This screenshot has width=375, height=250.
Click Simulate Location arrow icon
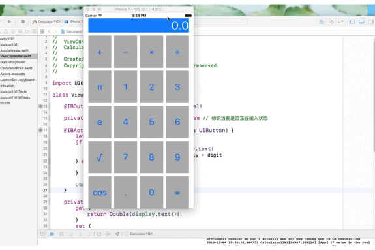[x=117, y=234]
